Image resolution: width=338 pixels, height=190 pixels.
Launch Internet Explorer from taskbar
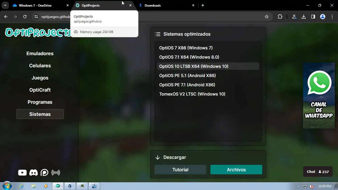[21, 186]
